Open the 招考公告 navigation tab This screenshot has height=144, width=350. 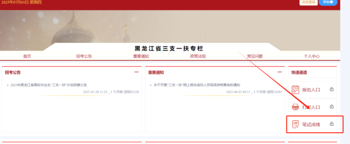(x=84, y=56)
